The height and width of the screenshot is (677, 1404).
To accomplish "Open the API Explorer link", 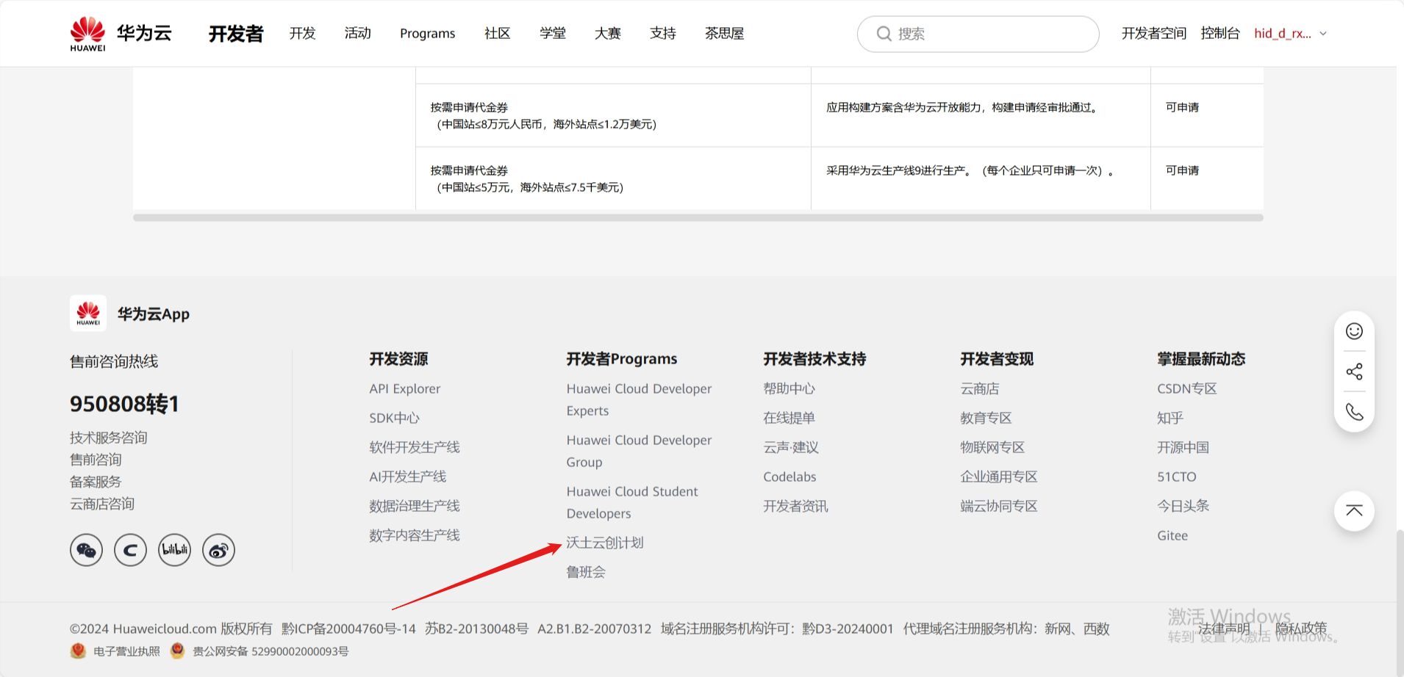I will [x=404, y=388].
